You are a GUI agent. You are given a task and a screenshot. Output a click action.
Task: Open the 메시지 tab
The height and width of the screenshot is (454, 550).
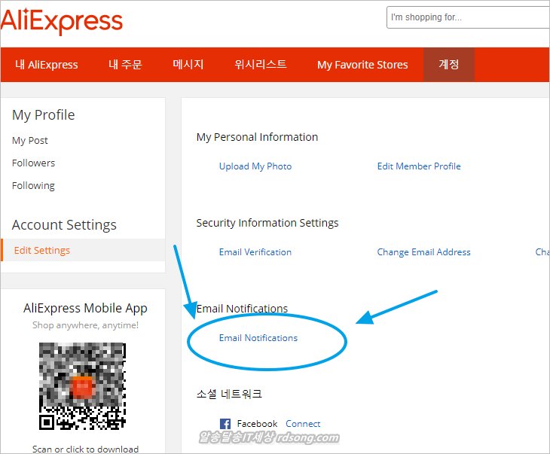pos(188,65)
